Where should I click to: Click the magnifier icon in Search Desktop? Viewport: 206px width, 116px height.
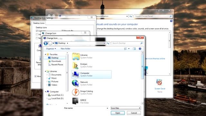click(x=142, y=43)
